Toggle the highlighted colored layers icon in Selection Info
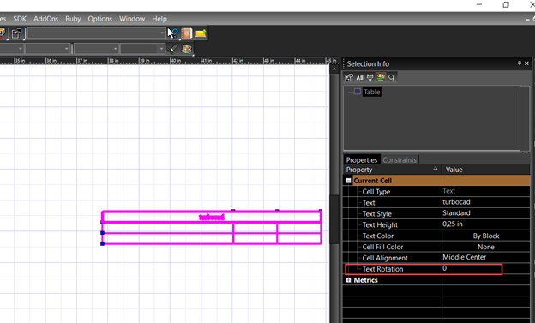The height and width of the screenshot is (323, 535). [x=381, y=77]
